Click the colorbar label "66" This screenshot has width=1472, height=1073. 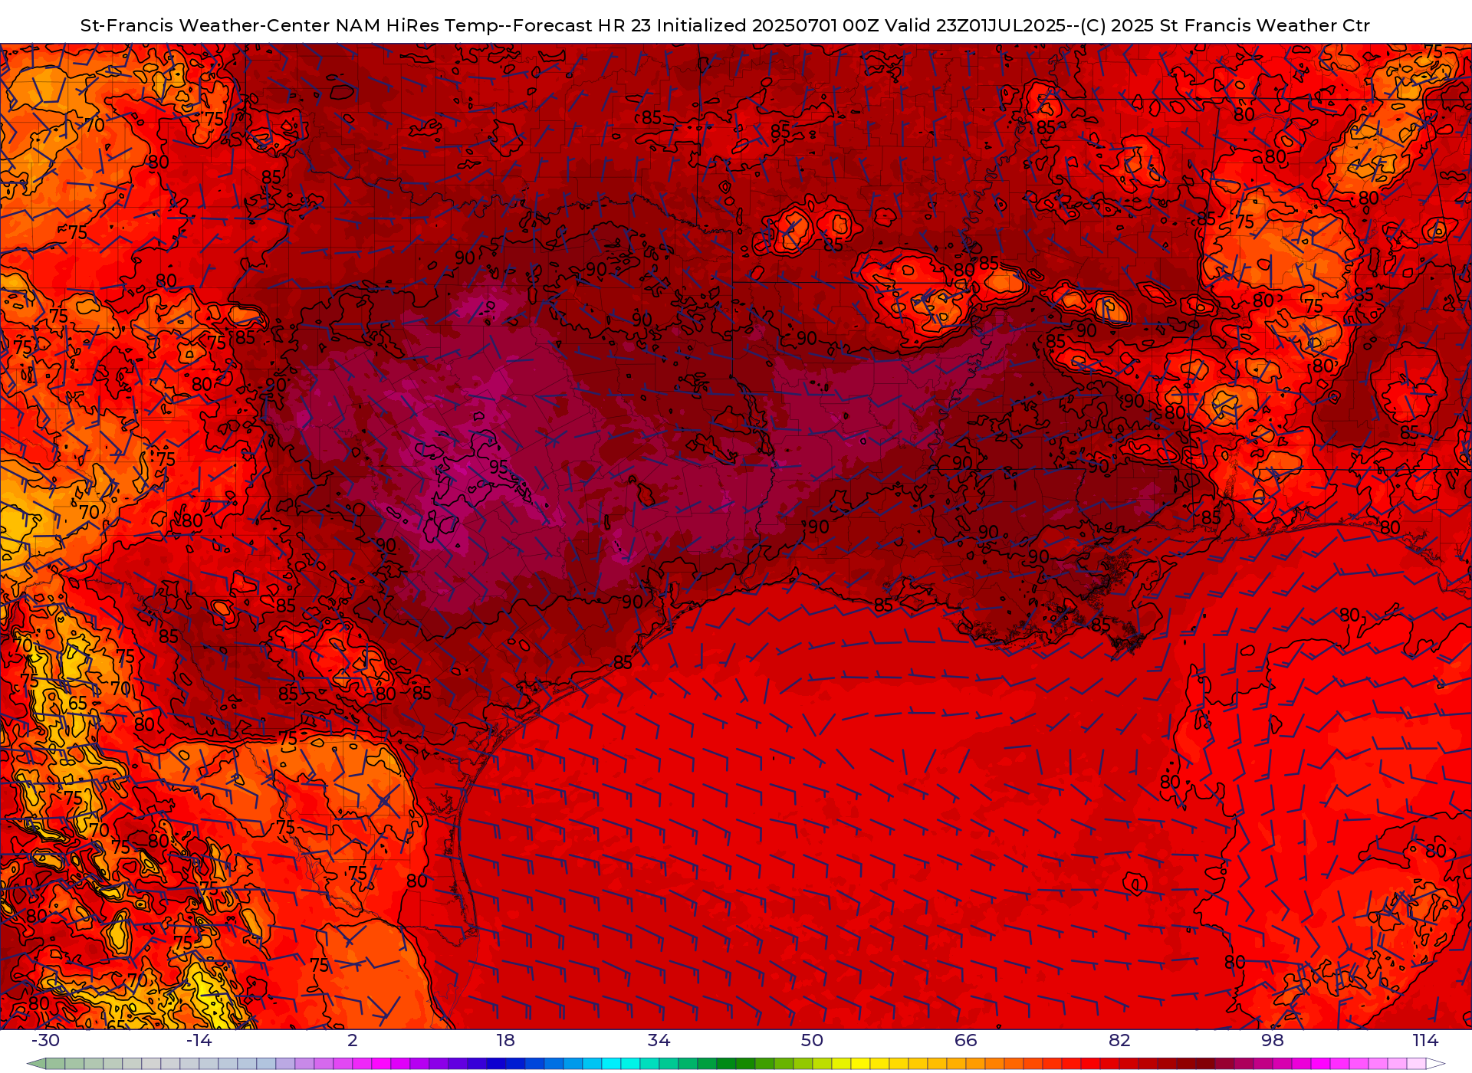966,1040
